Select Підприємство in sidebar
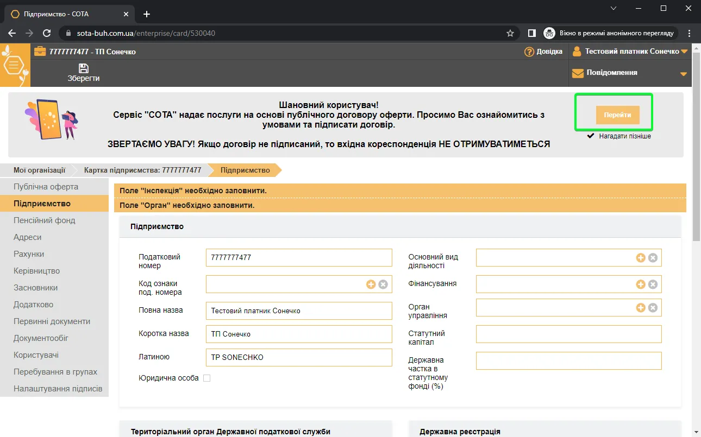 54,204
